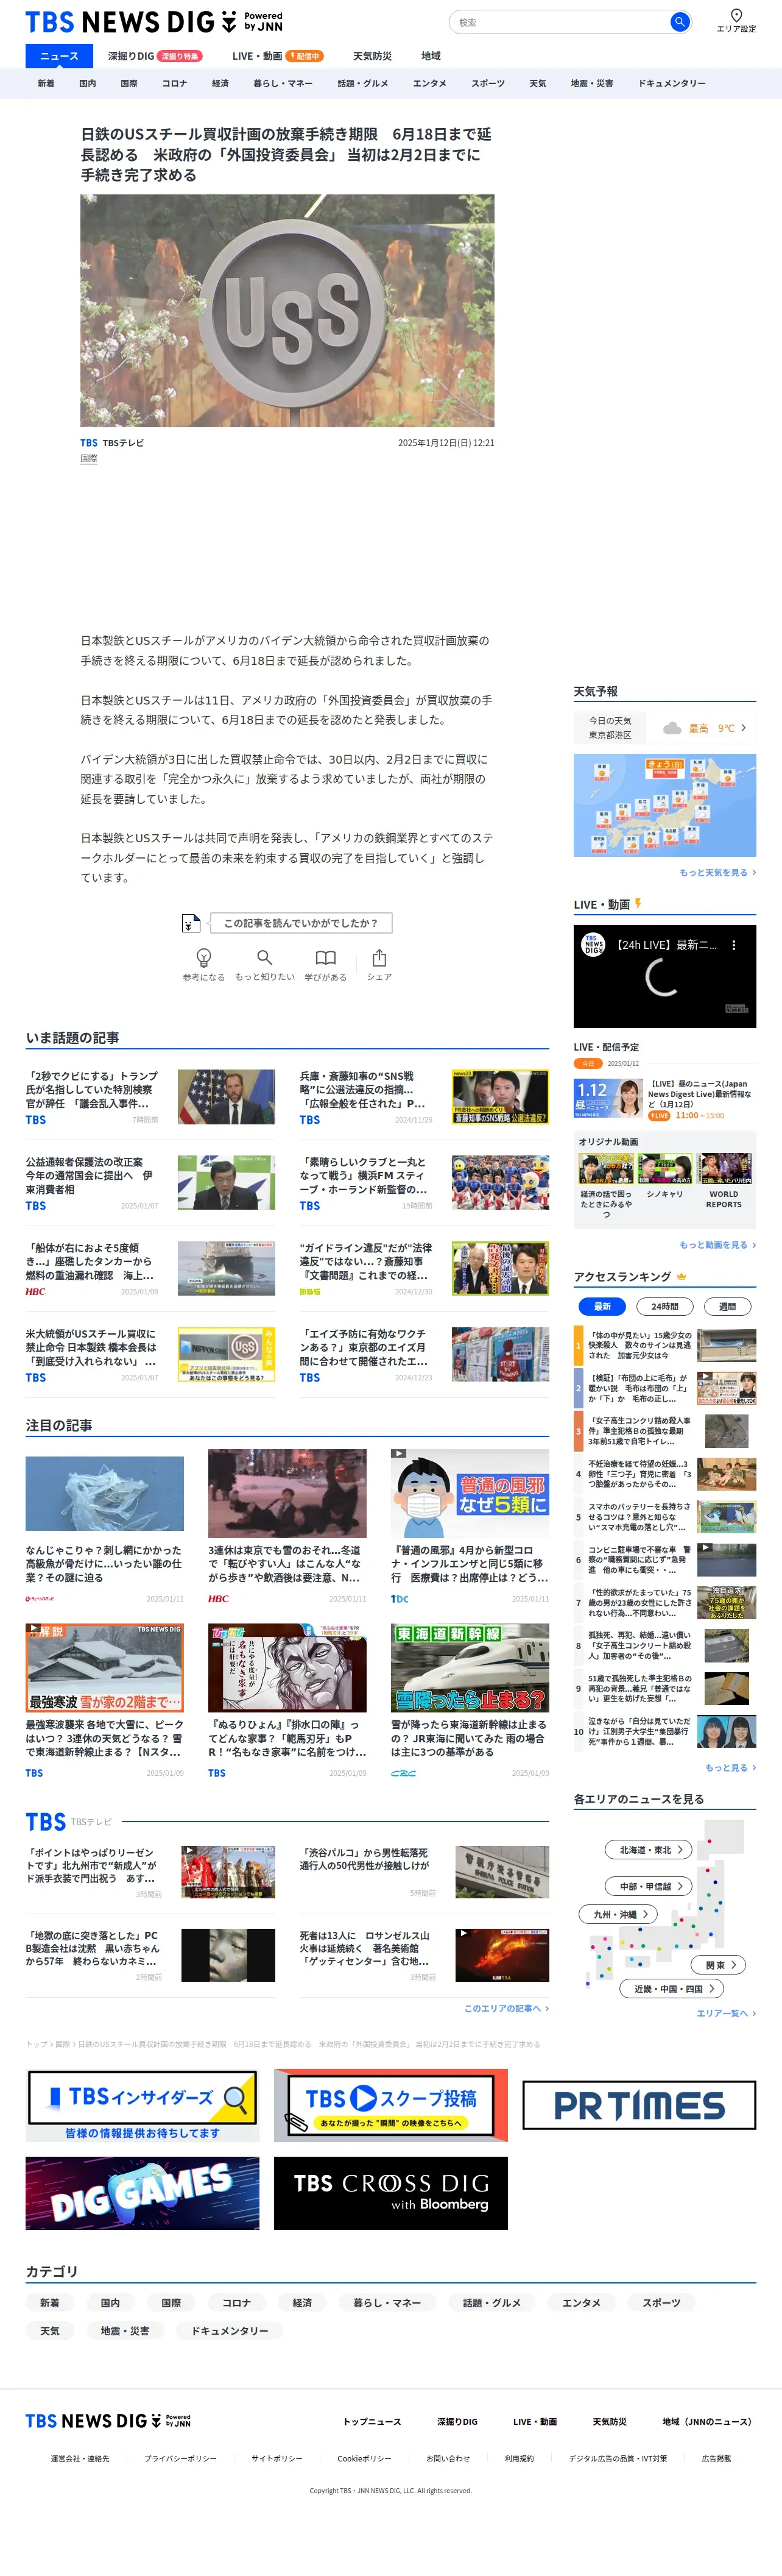
Task: Click the blue search magnifier button
Action: [679, 21]
